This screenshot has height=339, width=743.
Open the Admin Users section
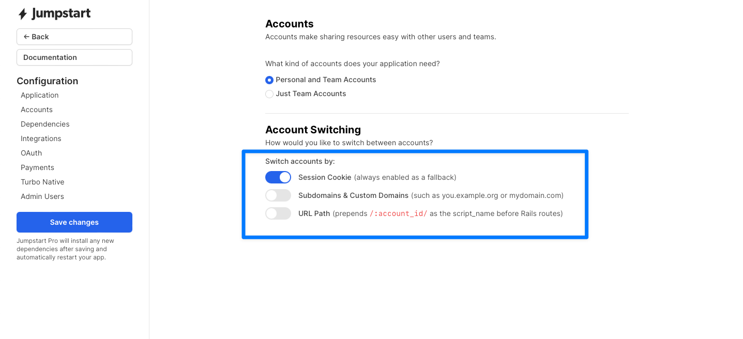point(42,196)
